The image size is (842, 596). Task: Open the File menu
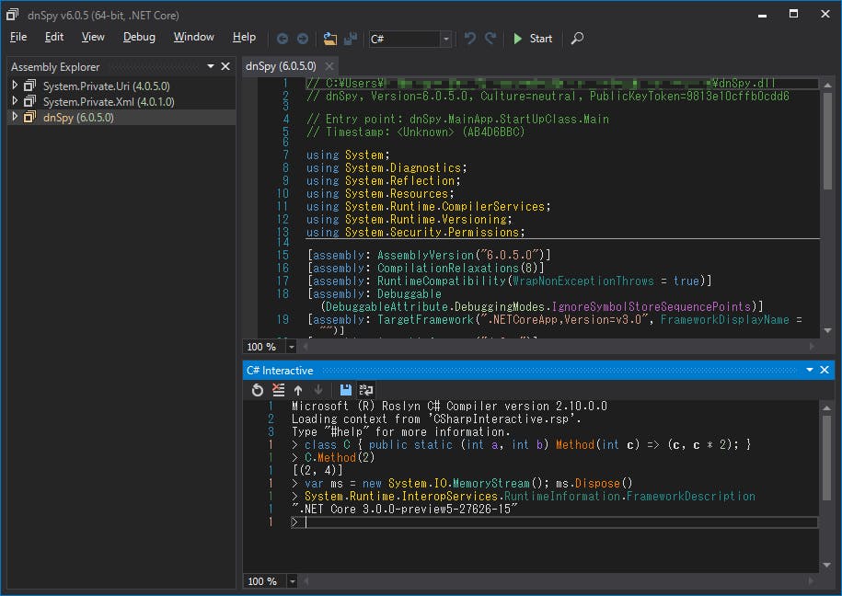18,37
